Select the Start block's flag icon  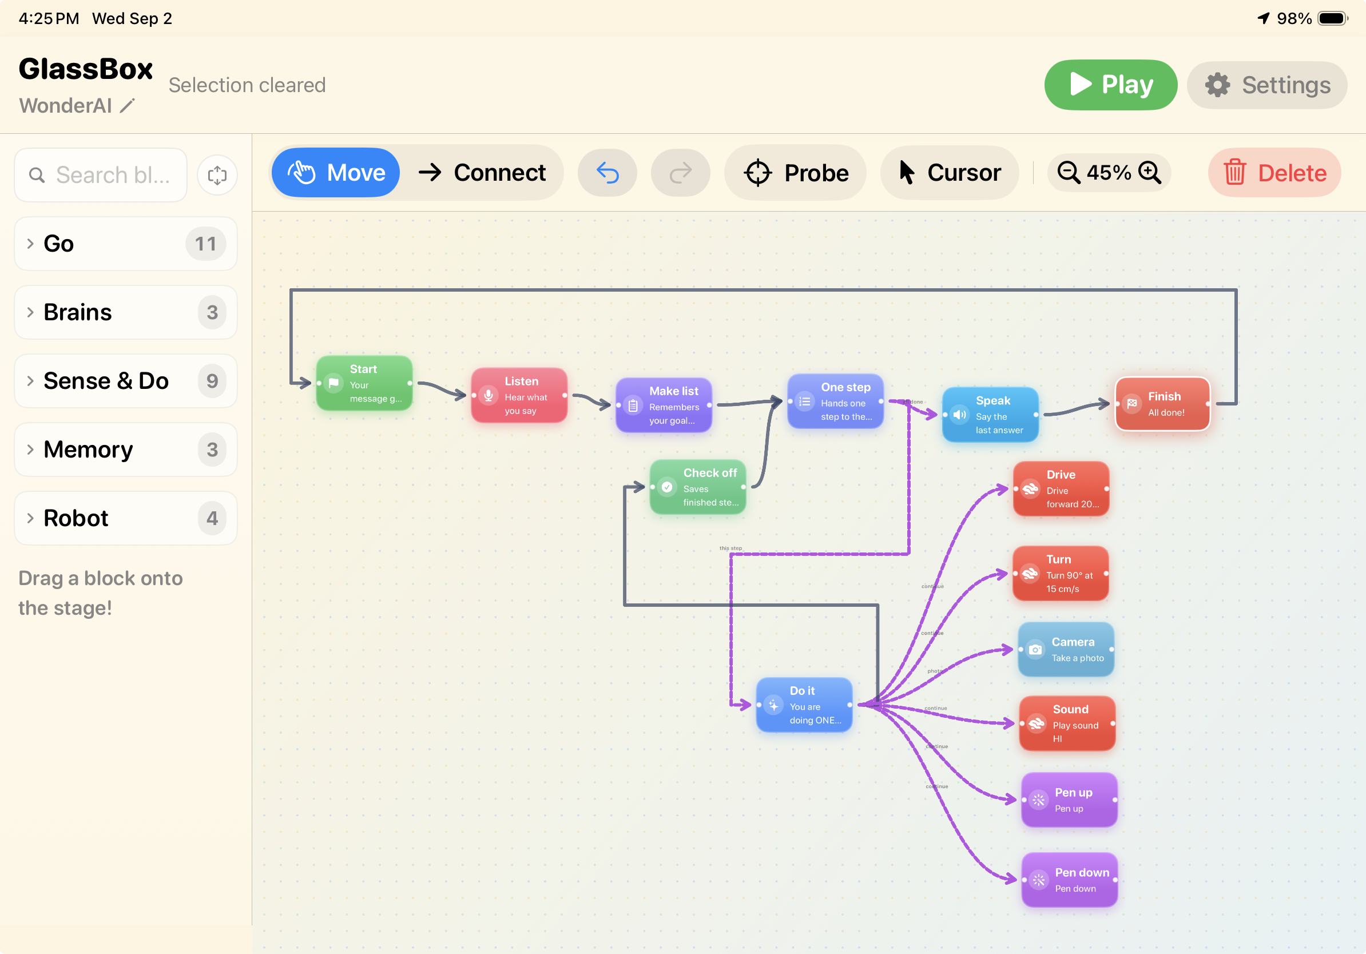click(x=333, y=383)
